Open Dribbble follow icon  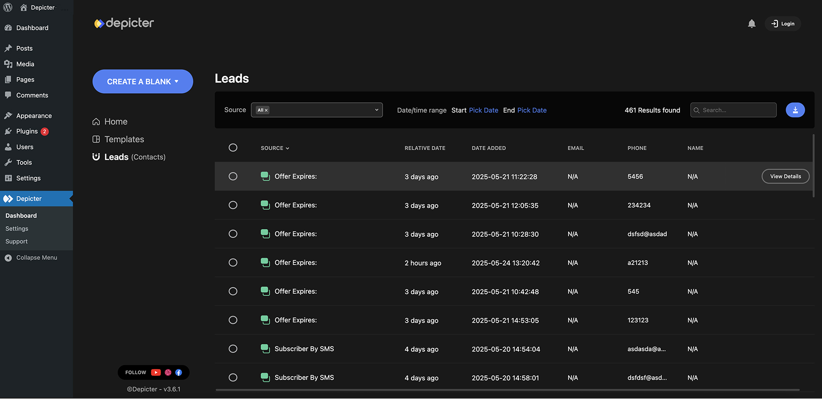click(168, 372)
